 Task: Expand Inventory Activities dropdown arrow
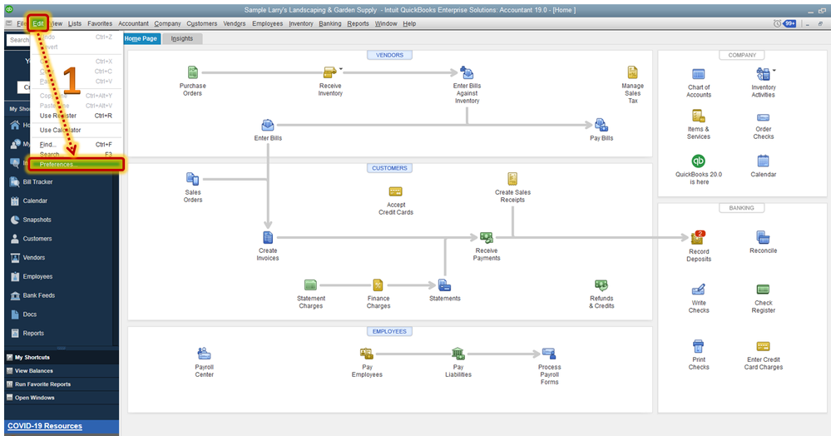(x=774, y=70)
